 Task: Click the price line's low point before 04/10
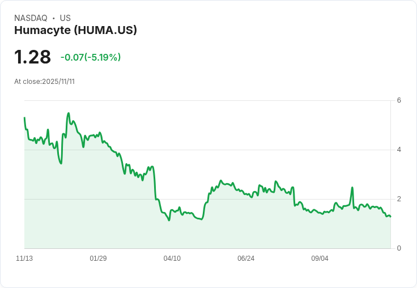[x=169, y=220]
